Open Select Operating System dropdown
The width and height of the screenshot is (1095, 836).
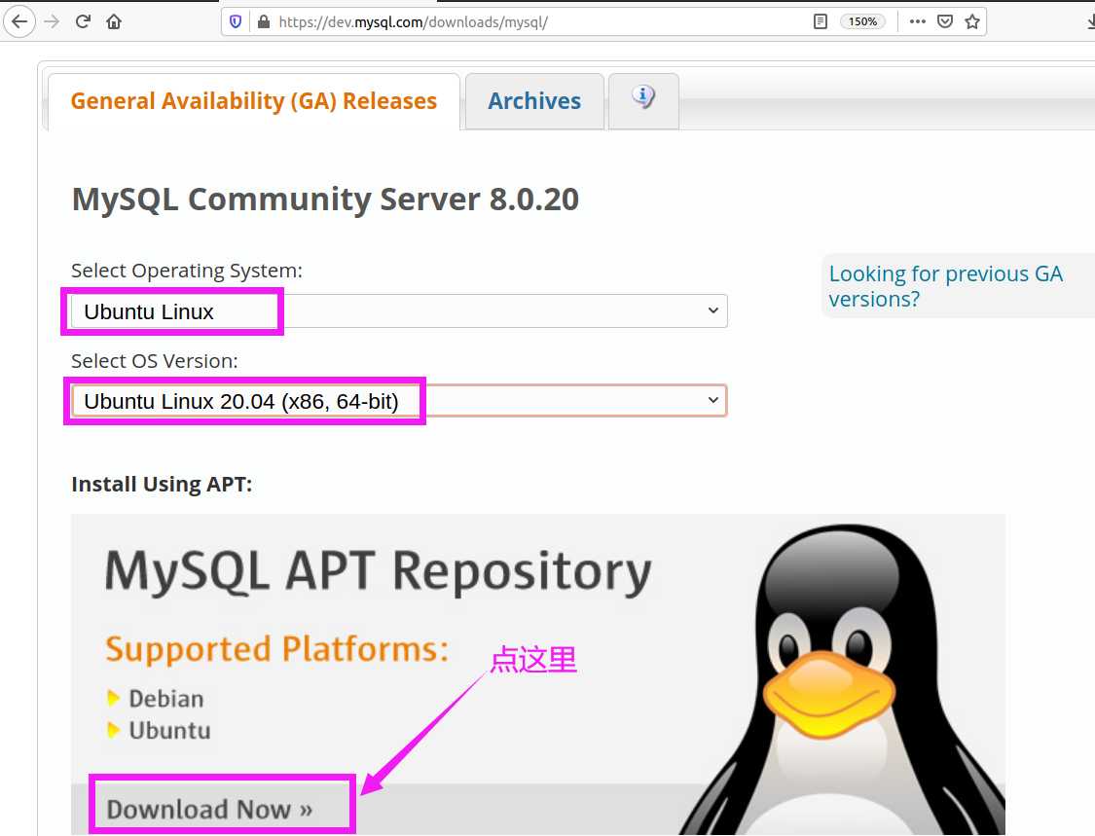pos(399,311)
